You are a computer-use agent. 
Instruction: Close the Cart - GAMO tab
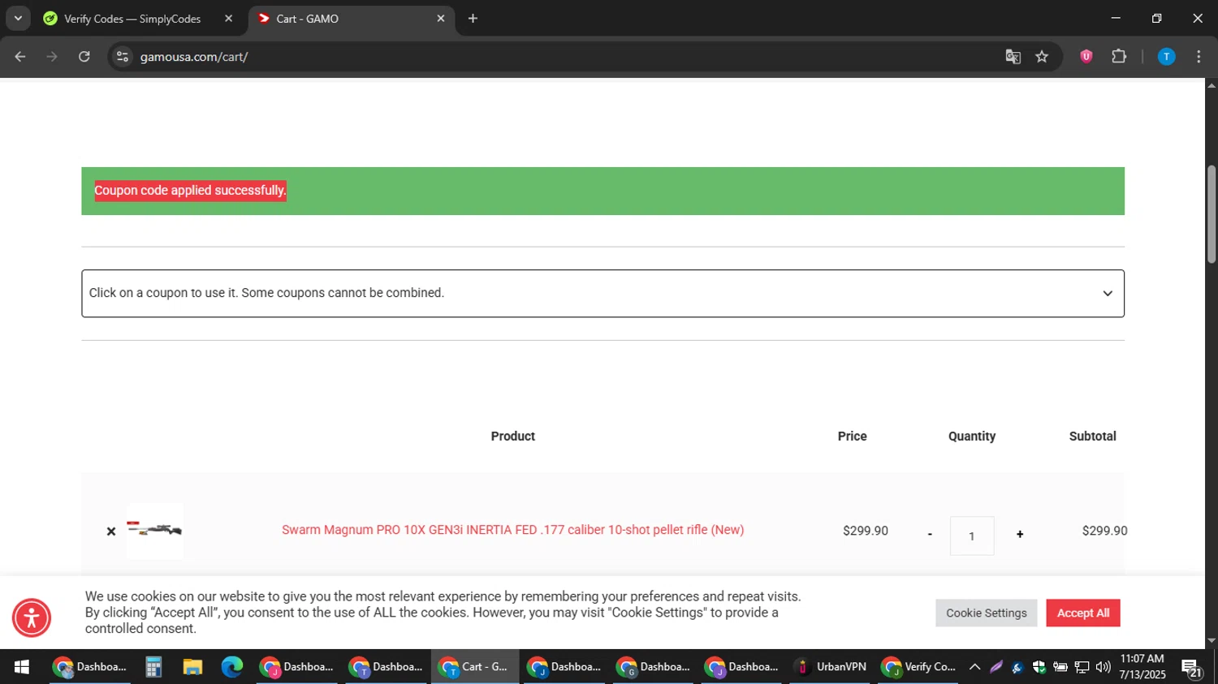point(441,18)
